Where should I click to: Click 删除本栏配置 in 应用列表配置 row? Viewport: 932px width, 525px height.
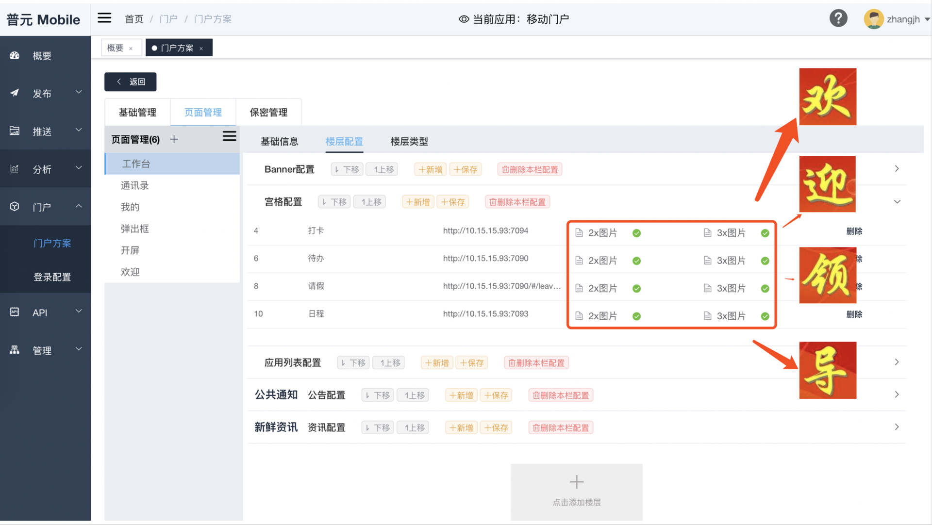pyautogui.click(x=536, y=363)
